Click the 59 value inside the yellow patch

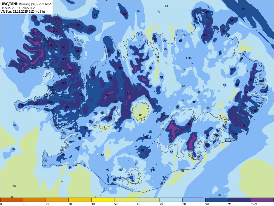(x=140, y=115)
